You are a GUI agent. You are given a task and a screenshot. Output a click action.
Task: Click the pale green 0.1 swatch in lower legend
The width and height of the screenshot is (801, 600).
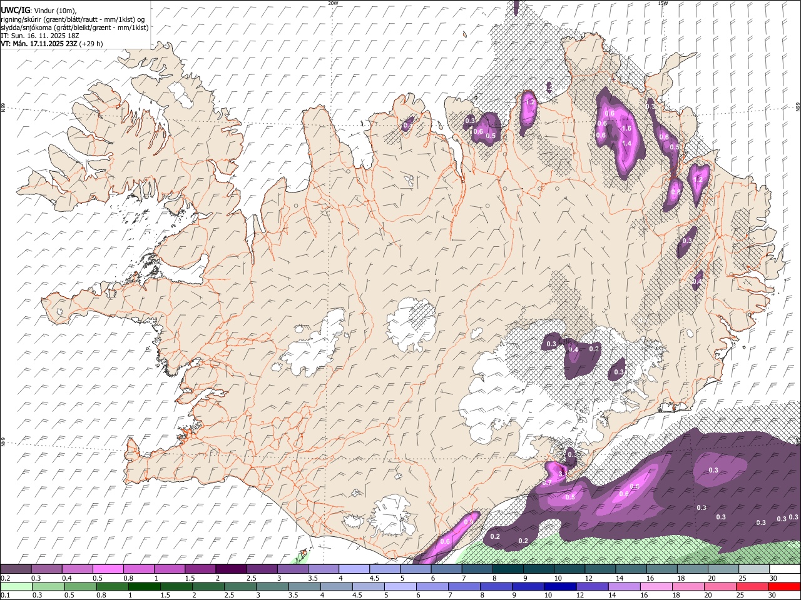point(17,586)
